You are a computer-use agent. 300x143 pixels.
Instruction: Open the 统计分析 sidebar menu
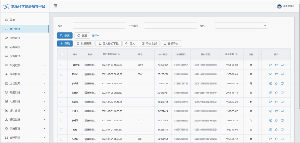(x=25, y=110)
